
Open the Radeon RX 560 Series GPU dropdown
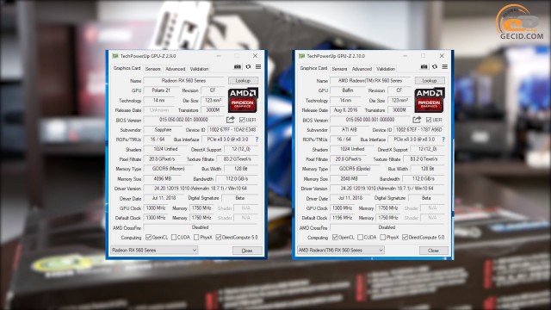pos(154,251)
